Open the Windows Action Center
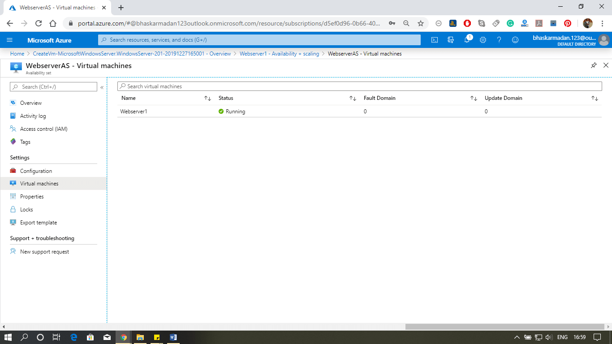The height and width of the screenshot is (344, 612). 597,337
